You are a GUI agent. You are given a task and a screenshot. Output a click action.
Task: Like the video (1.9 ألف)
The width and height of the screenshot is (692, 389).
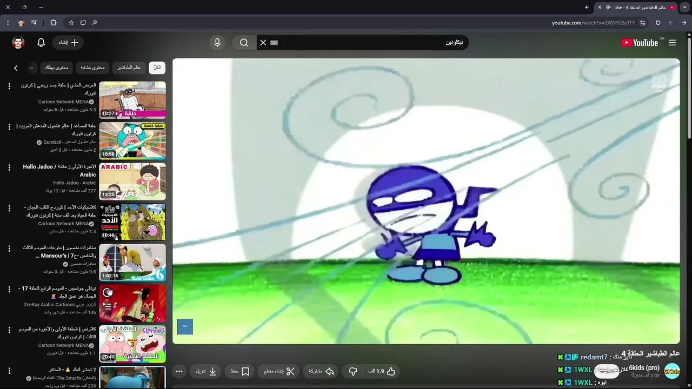[x=382, y=371]
